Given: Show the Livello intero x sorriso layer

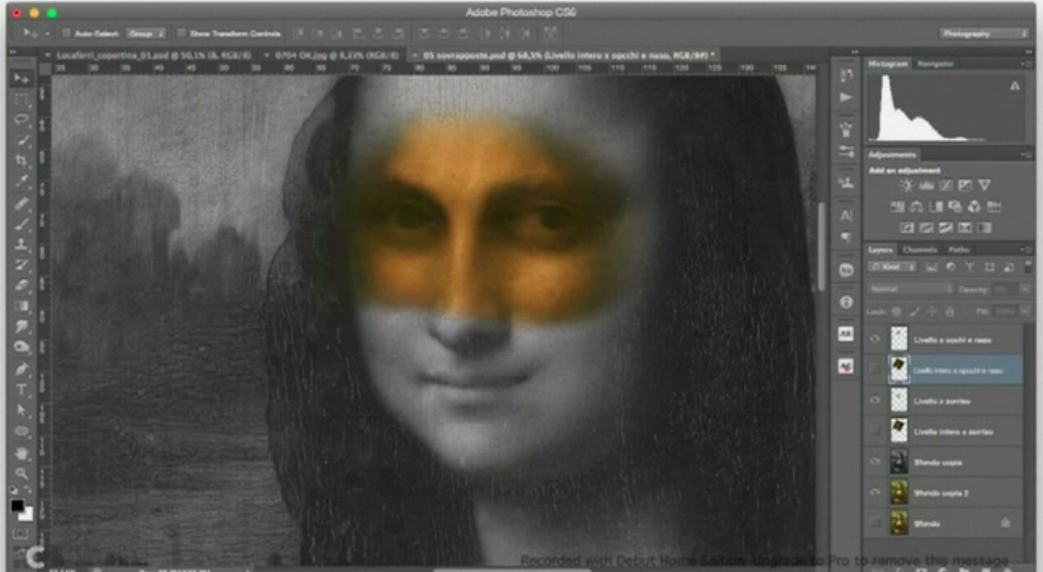Looking at the screenshot, I should click(x=875, y=431).
